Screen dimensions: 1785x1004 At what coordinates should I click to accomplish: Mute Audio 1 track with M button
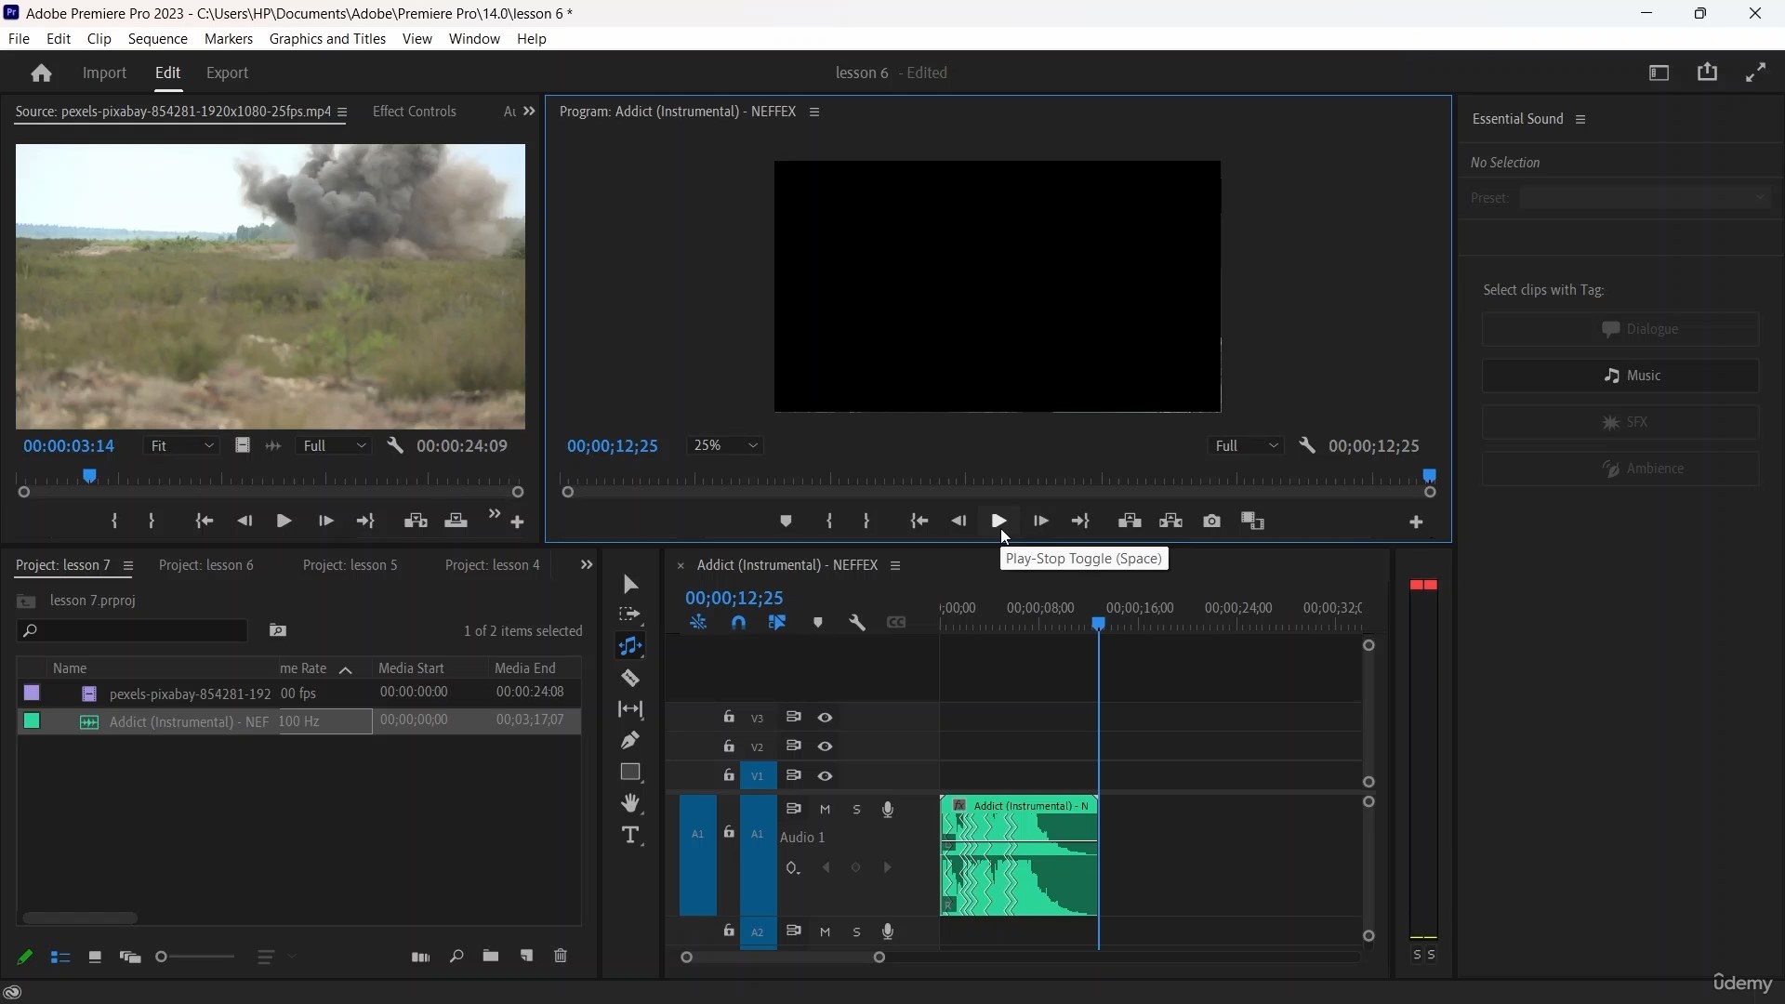click(825, 810)
